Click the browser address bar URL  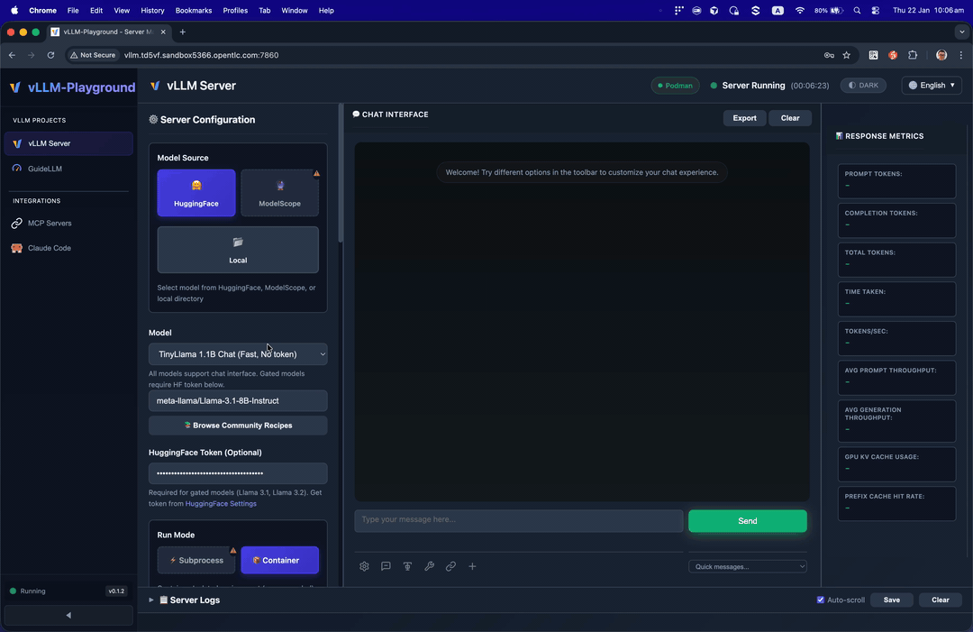(x=201, y=55)
